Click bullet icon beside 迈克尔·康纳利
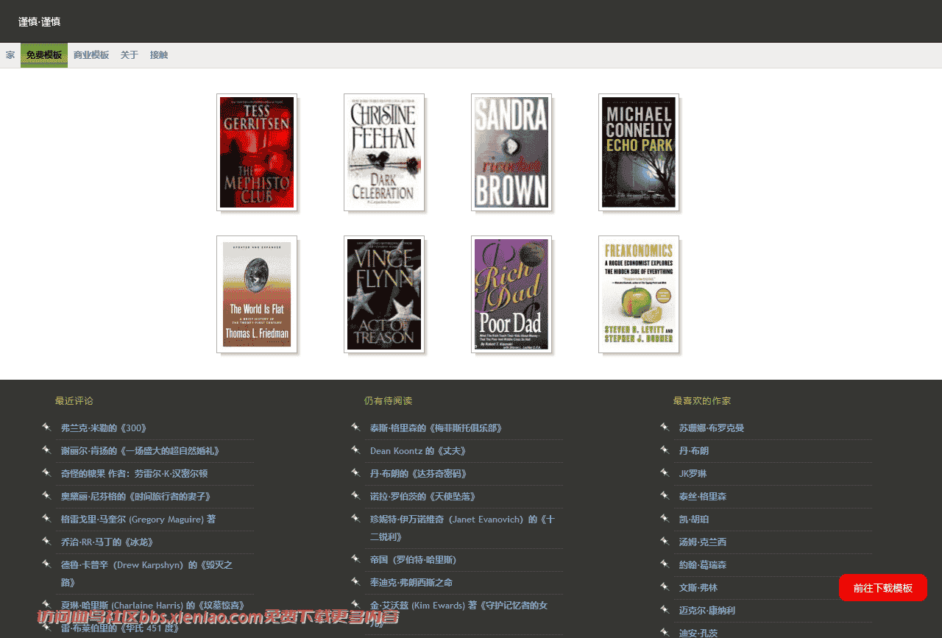Viewport: 942px width, 638px height. [x=665, y=609]
